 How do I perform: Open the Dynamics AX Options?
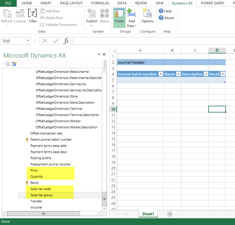[147, 16]
